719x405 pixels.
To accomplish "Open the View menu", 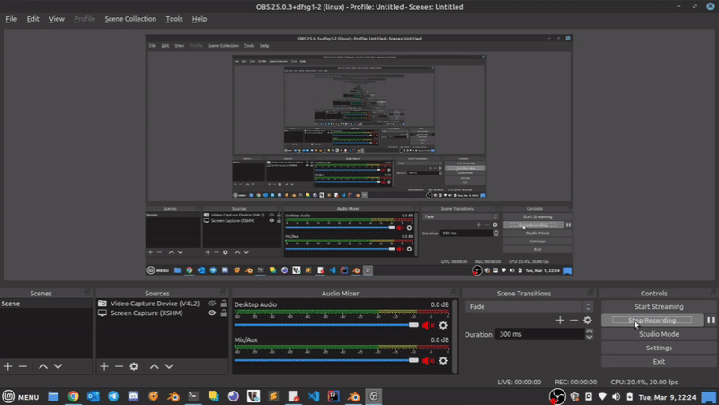I will [x=57, y=19].
